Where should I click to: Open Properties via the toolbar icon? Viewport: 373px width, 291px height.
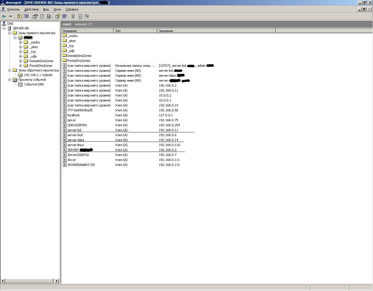(35, 16)
